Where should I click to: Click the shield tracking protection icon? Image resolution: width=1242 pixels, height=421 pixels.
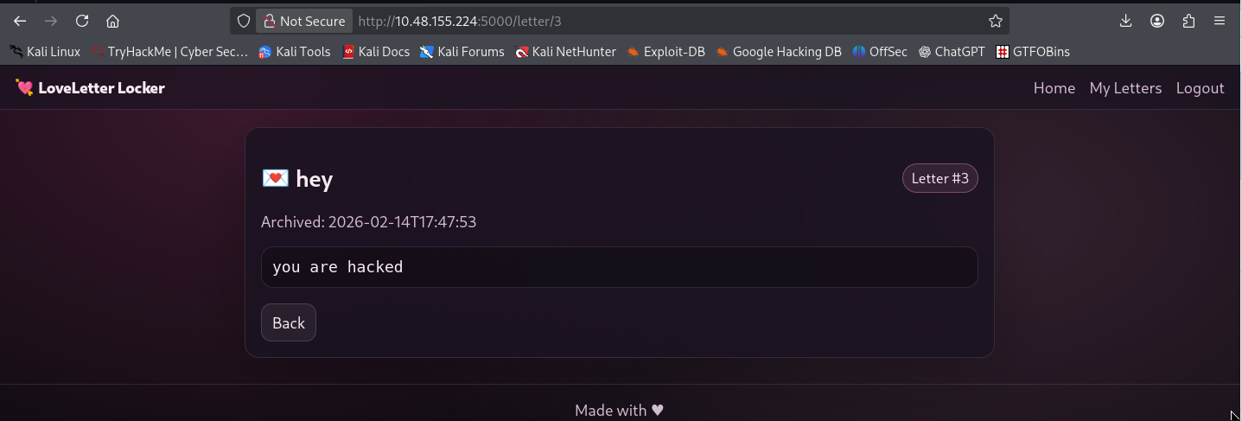244,21
